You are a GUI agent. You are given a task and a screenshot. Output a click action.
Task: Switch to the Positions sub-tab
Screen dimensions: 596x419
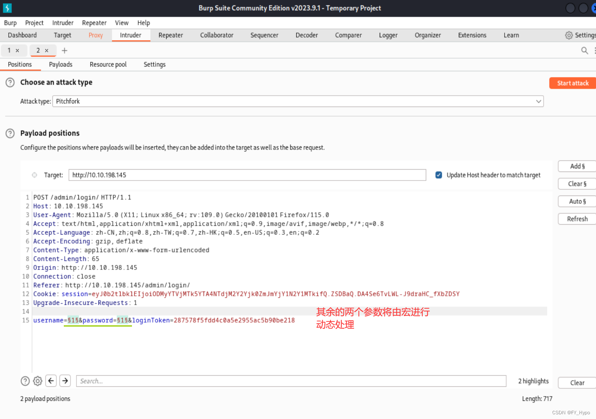(20, 65)
